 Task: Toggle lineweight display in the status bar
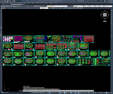[63, 93]
